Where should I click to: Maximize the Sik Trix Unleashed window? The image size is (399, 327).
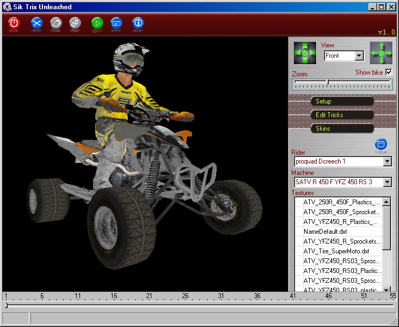[382, 7]
